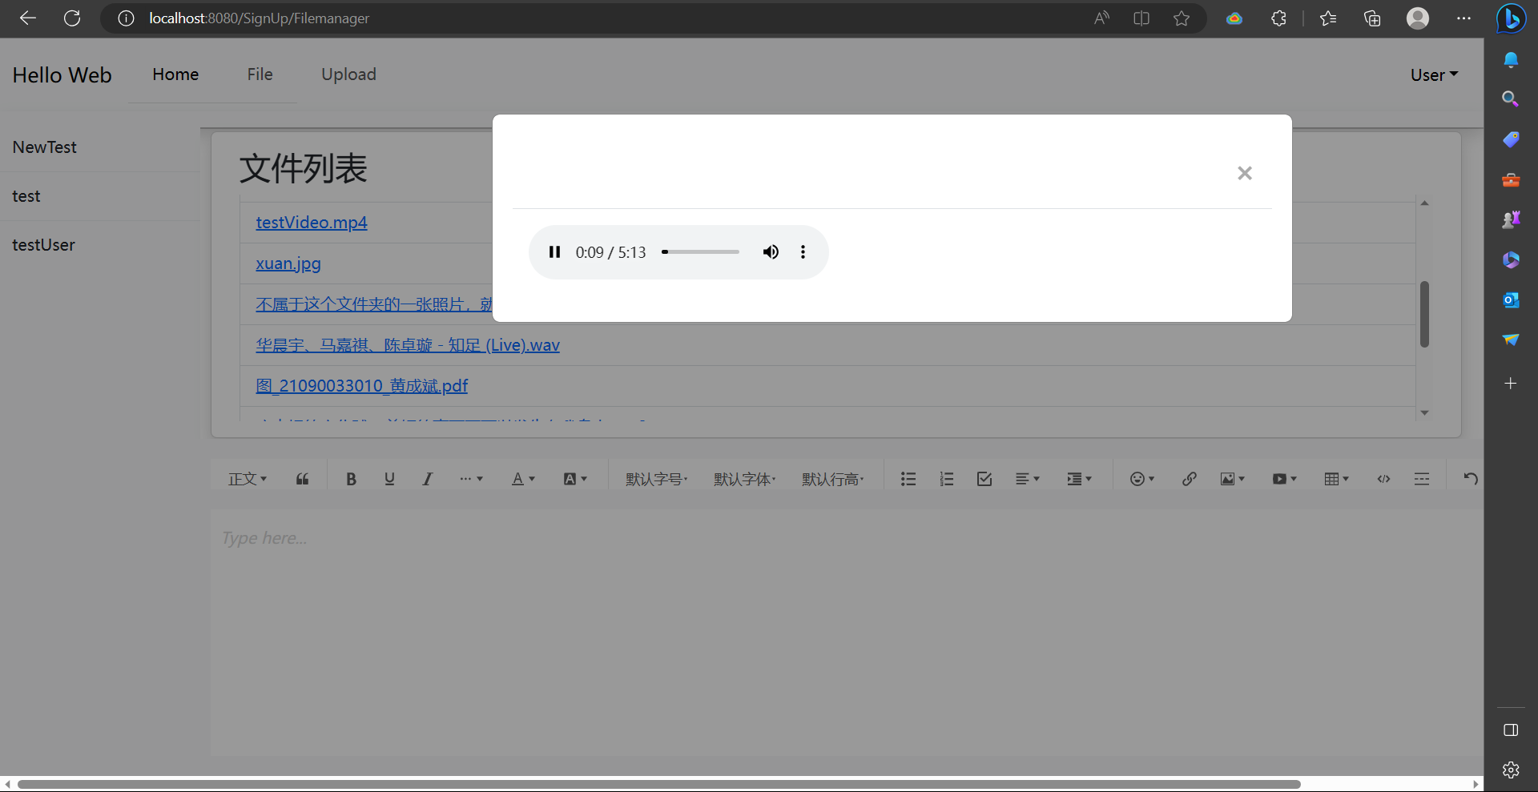
Task: Insert a code block
Action: tap(1383, 479)
